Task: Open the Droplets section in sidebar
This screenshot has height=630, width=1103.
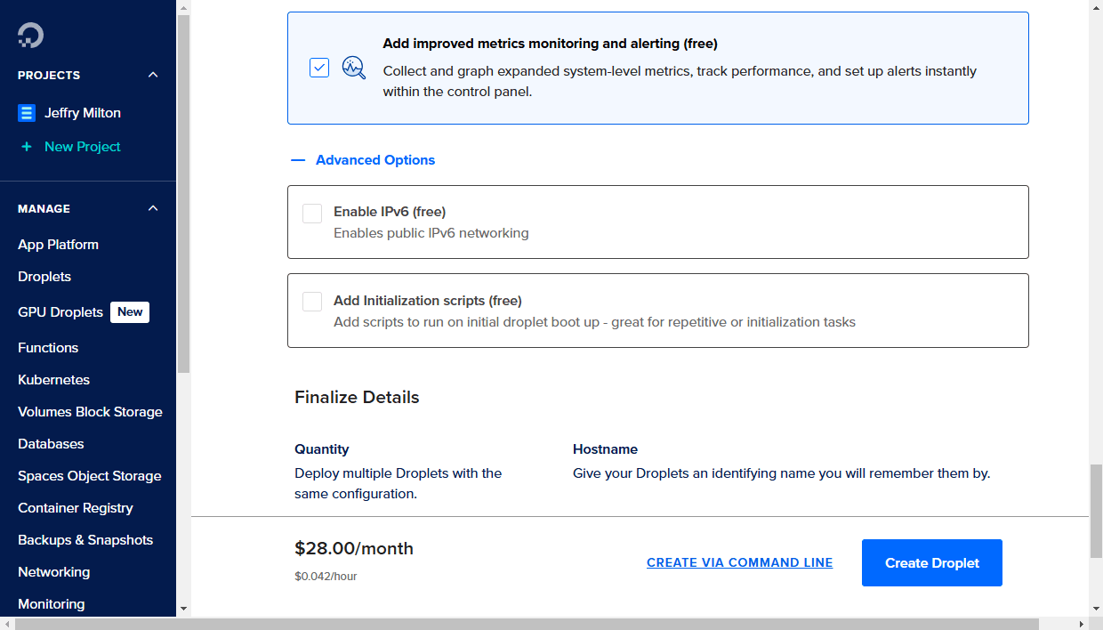Action: [x=44, y=276]
